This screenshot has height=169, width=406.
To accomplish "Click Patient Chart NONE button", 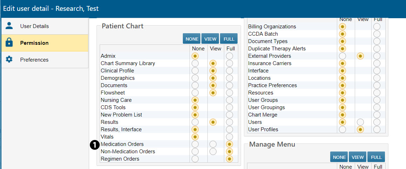I will coord(192,39).
